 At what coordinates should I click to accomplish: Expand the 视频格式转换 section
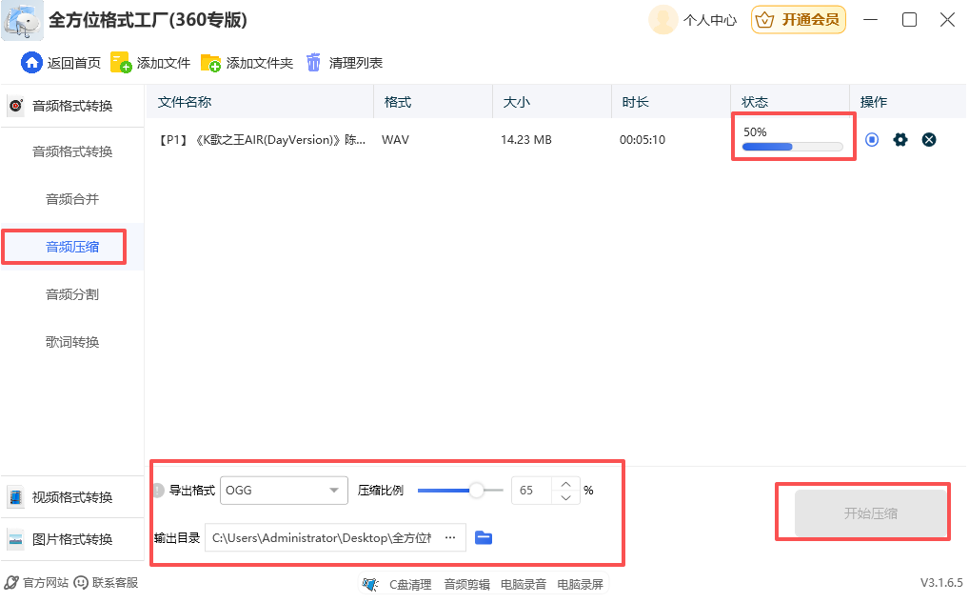[x=72, y=497]
